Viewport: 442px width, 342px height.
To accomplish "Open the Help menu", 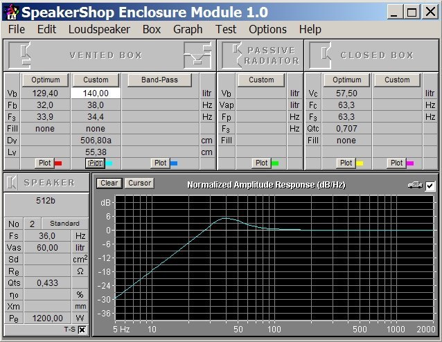I will (310, 29).
